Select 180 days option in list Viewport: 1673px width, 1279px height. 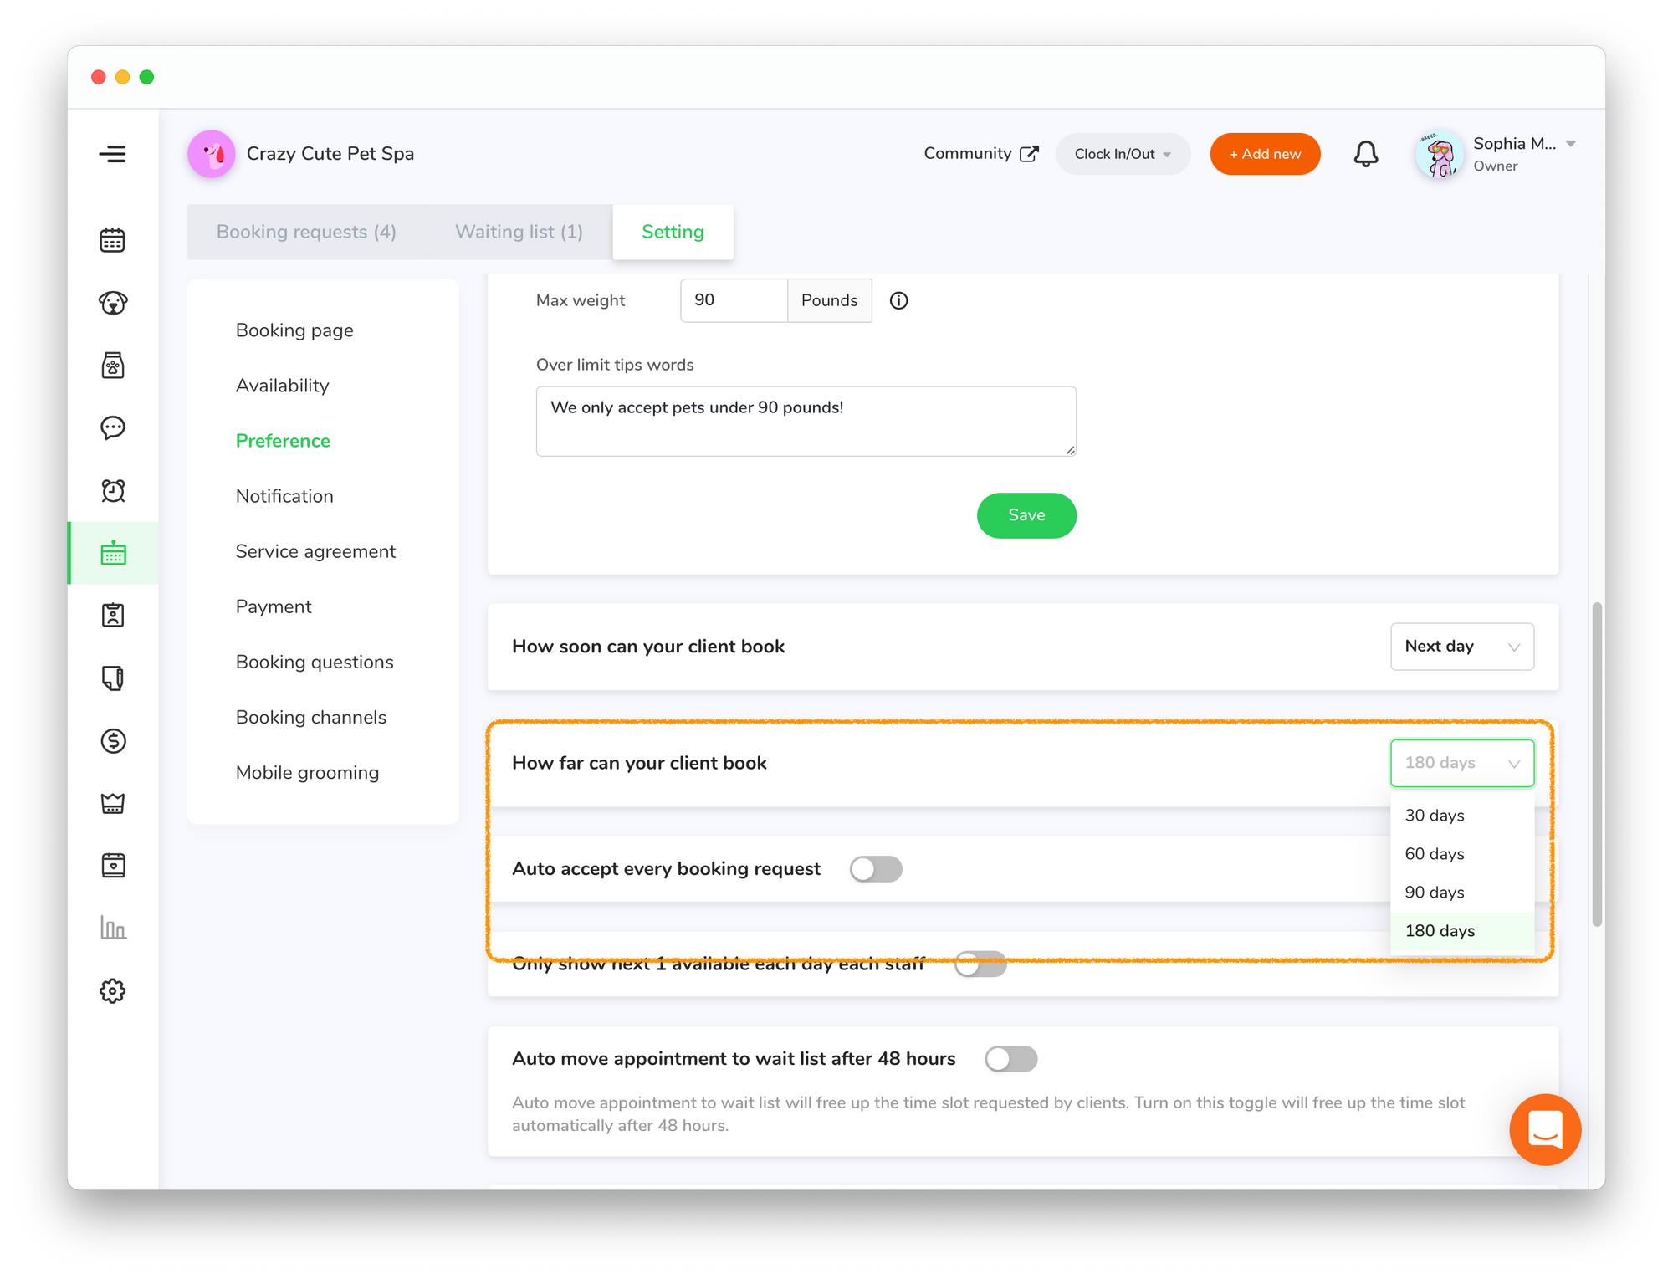point(1461,931)
